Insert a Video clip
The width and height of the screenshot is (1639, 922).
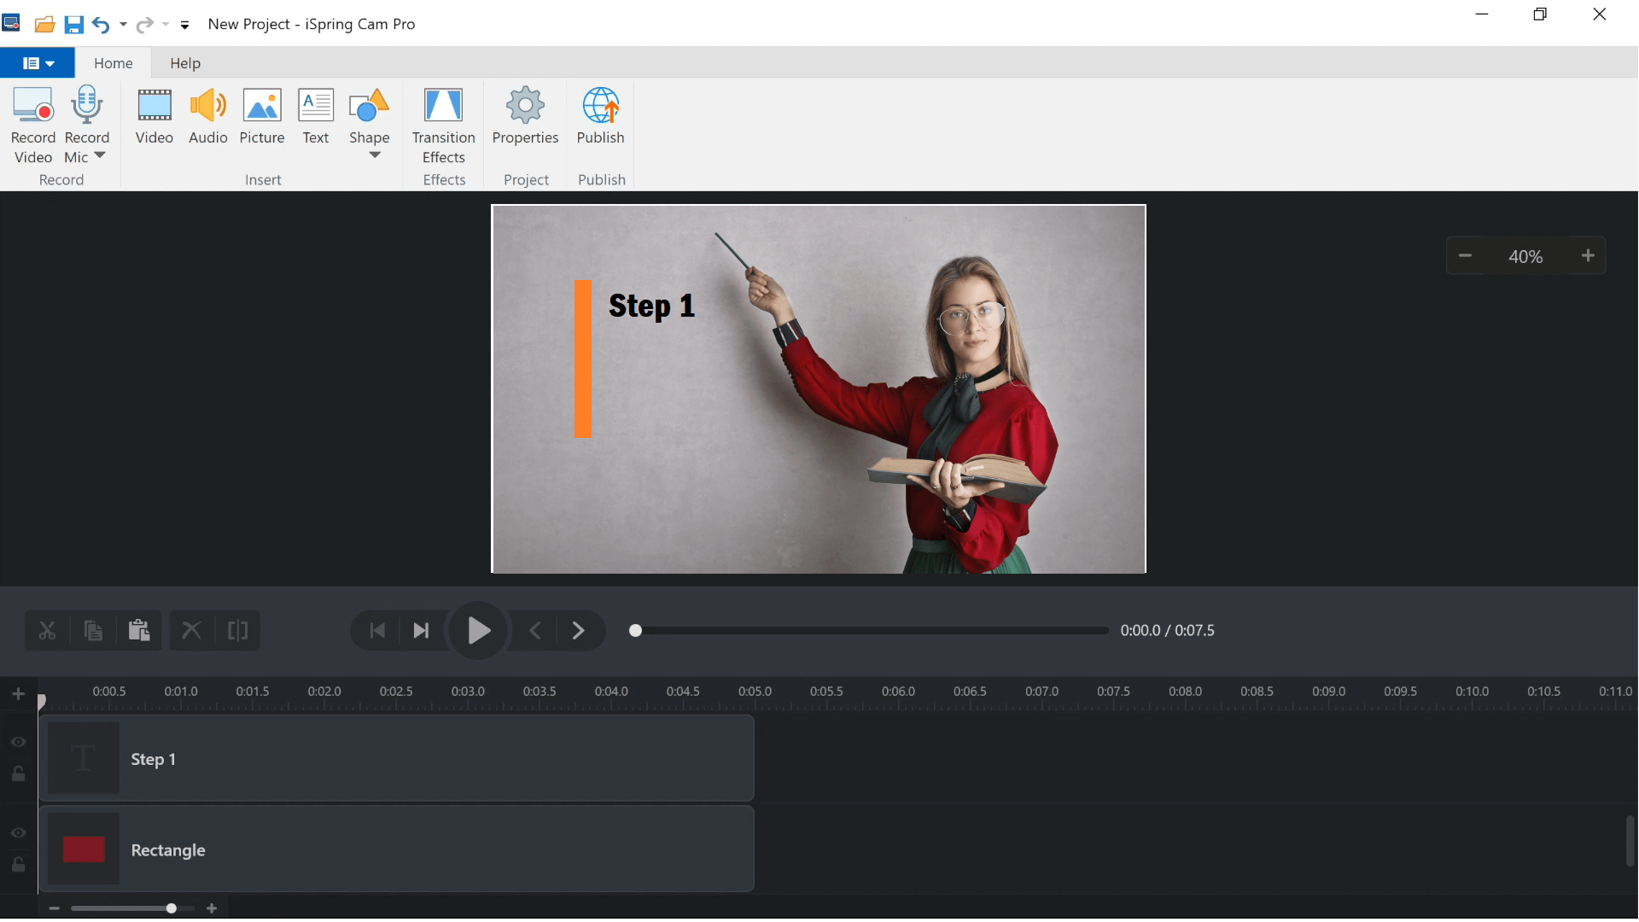(x=155, y=117)
